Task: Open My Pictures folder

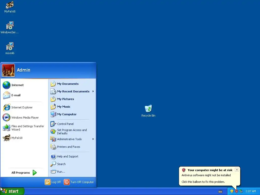Action: click(72, 99)
